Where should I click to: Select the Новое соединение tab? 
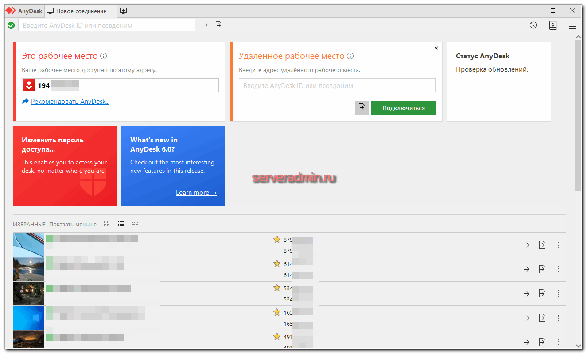[81, 11]
